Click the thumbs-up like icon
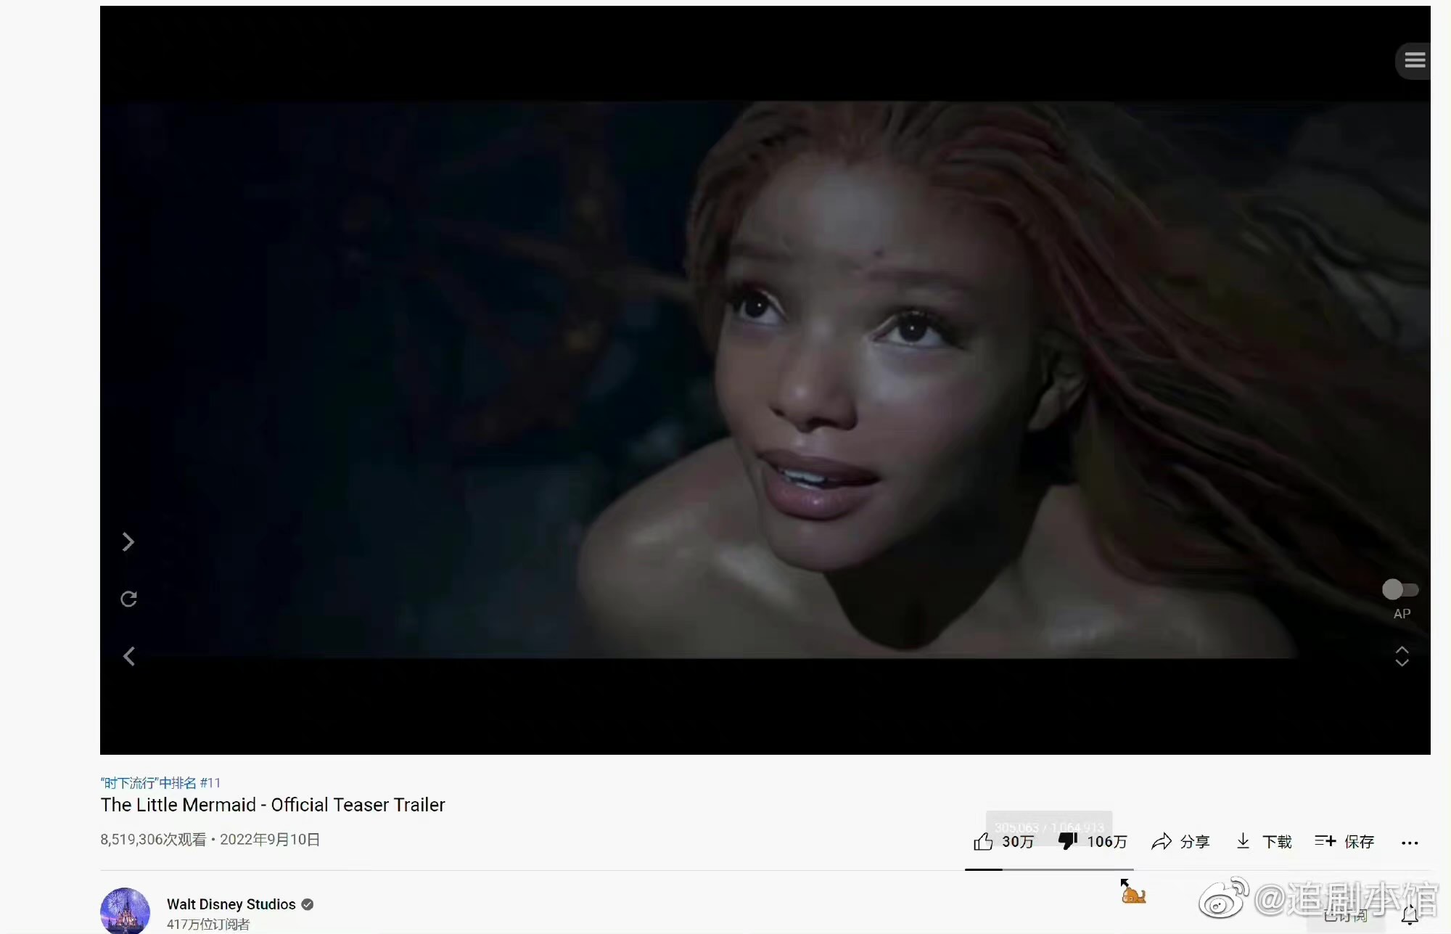1451x934 pixels. tap(983, 841)
